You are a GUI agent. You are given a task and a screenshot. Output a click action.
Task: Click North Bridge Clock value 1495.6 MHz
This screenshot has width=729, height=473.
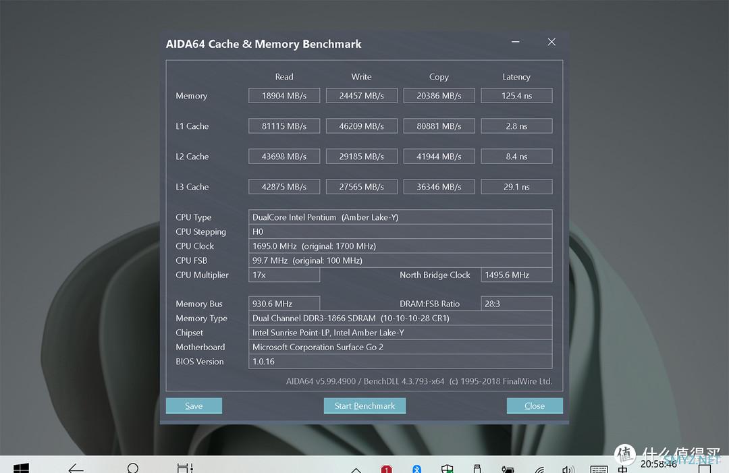(x=516, y=275)
